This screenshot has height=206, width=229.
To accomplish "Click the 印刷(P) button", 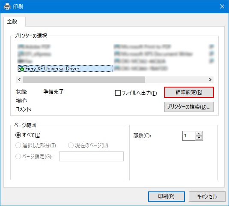I will pos(167,197).
